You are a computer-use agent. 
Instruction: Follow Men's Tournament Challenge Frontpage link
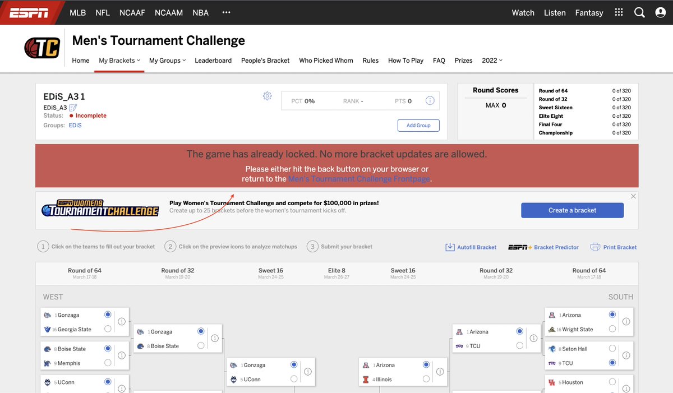(359, 179)
